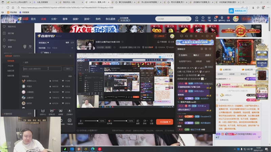The image size is (271, 152).
Task: Expand 直播回看 section arrow
Action: [x=254, y=70]
